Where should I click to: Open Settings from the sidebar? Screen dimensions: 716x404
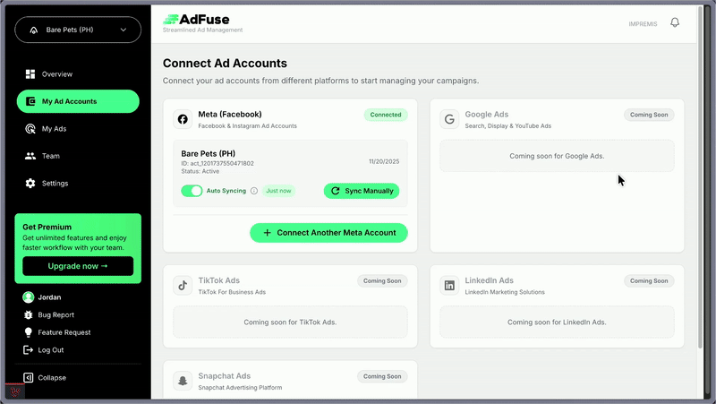(x=55, y=184)
